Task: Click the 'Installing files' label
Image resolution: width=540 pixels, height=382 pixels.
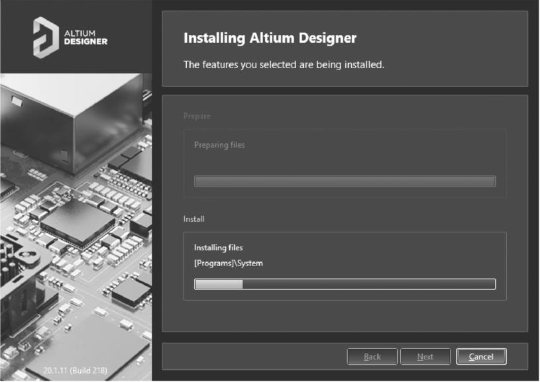Action: [x=219, y=248]
